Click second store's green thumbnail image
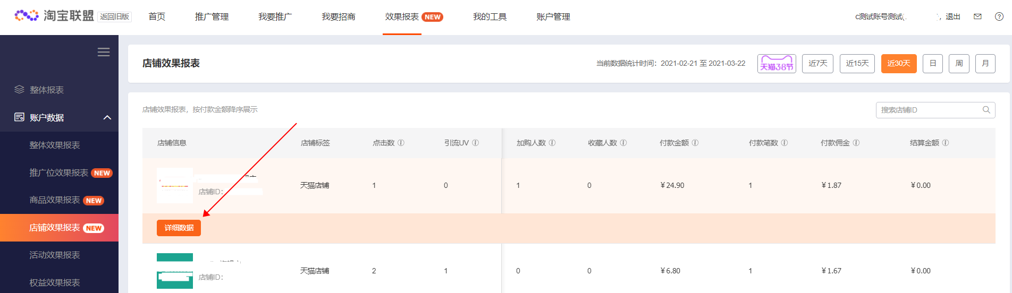1012x293 pixels. [175, 271]
